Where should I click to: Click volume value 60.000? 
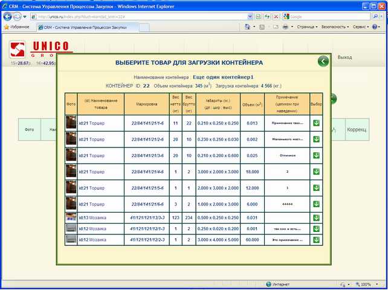pyautogui.click(x=252, y=240)
